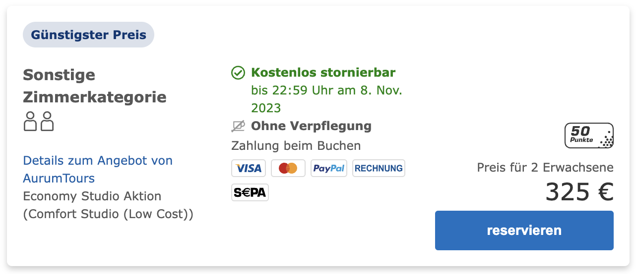The image size is (636, 274).
Task: Click the green cancellation checkmark icon
Action: (x=238, y=73)
